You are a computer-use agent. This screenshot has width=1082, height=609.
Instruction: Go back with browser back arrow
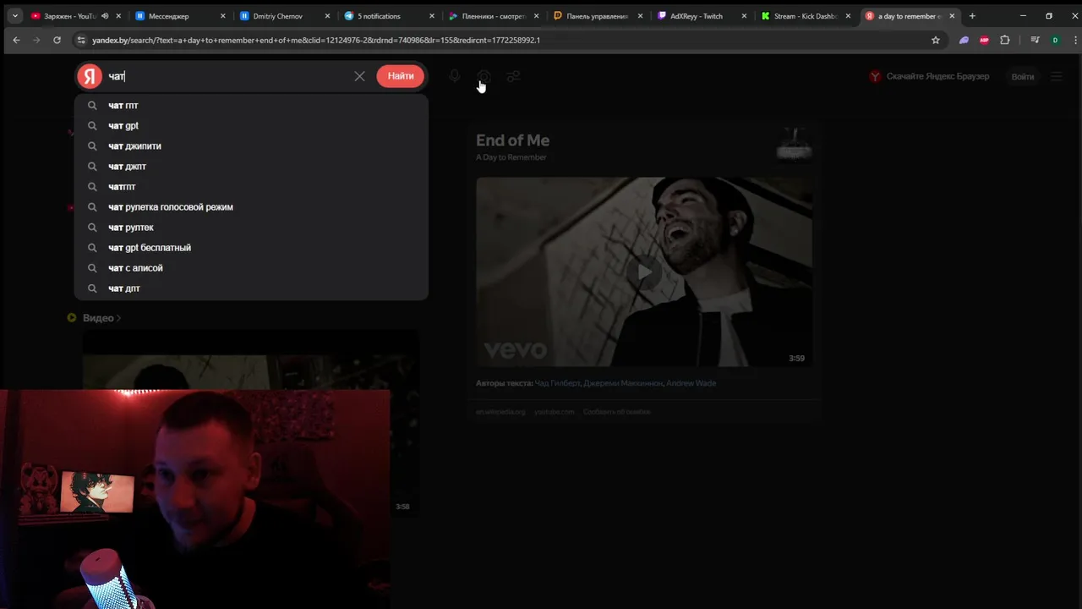click(16, 40)
